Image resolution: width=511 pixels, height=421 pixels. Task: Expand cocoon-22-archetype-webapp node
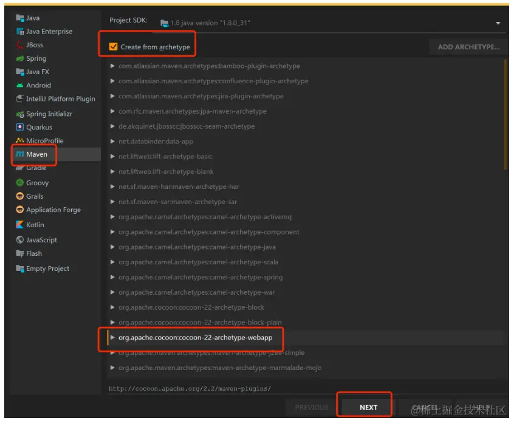pos(112,338)
